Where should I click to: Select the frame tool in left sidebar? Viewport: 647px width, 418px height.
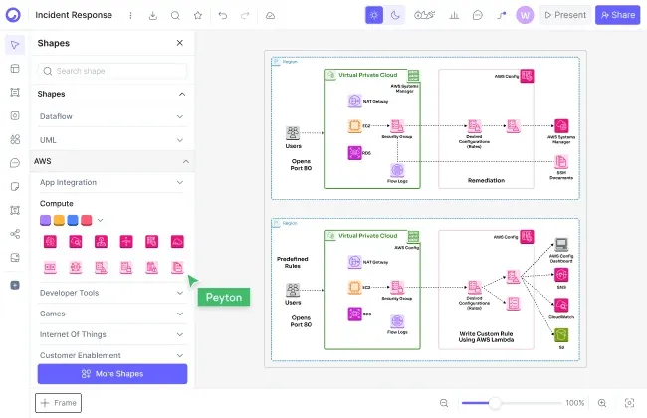[x=15, y=92]
